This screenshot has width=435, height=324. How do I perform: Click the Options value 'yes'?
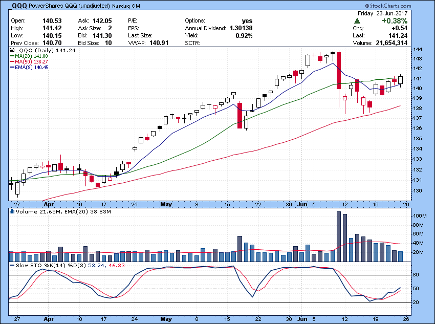(247, 21)
